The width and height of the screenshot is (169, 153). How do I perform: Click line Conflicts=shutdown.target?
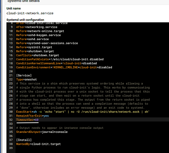(x=37, y=55)
